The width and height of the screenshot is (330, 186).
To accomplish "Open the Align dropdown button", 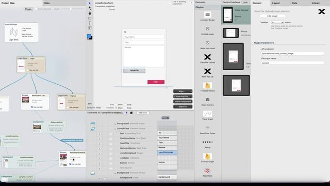I will (183, 91).
